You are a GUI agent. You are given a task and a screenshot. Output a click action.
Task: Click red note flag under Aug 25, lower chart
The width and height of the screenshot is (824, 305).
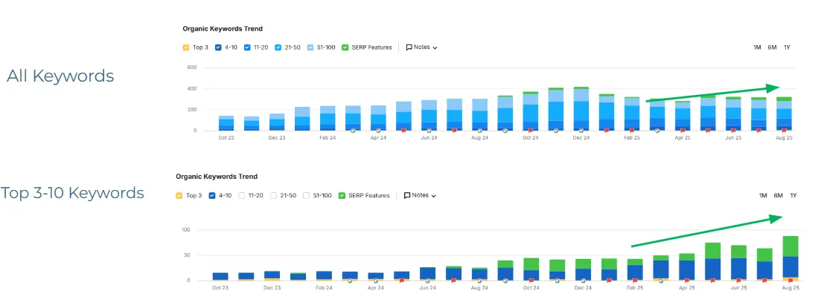pos(790,281)
